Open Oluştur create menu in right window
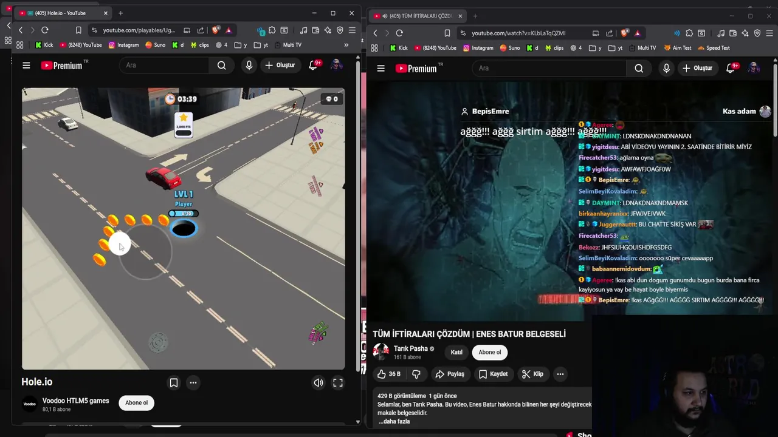 pos(697,68)
